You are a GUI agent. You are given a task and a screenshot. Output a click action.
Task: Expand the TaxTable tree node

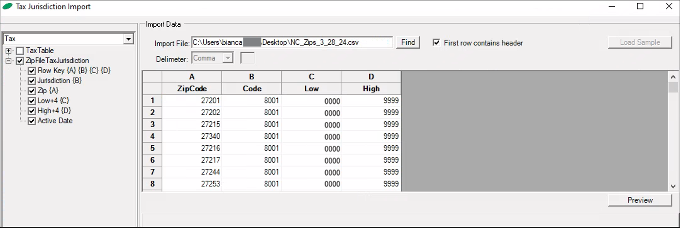9,51
